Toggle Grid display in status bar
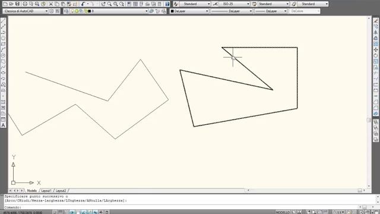380x214 pixels. [61, 212]
